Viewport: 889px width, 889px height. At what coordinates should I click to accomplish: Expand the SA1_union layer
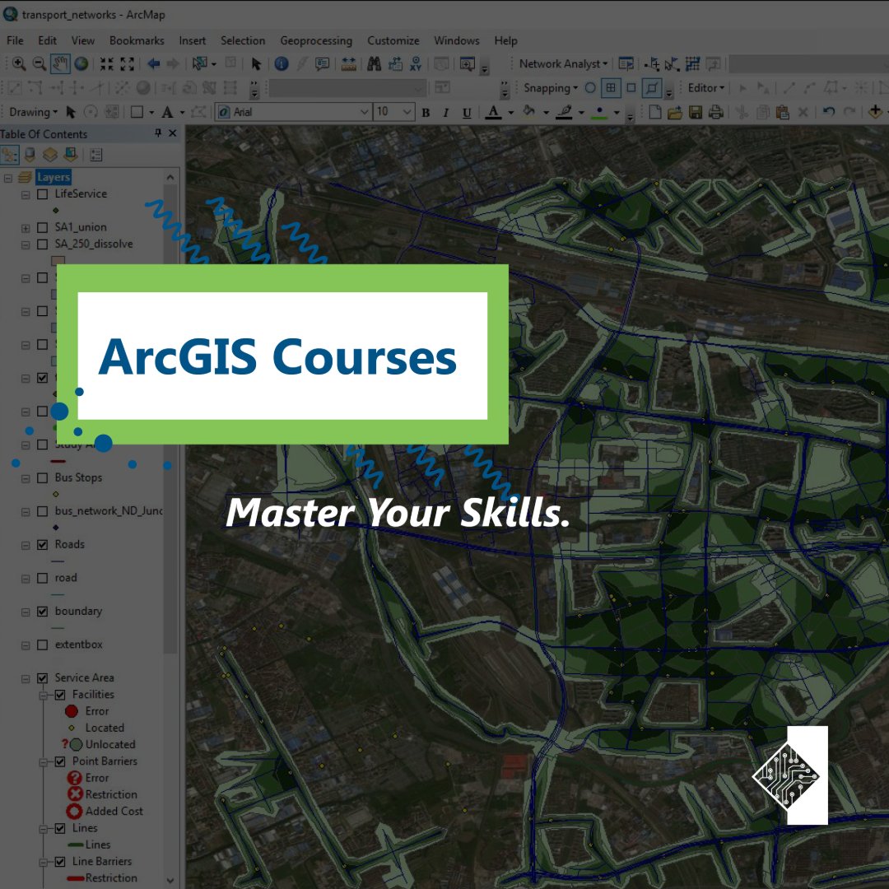(26, 228)
